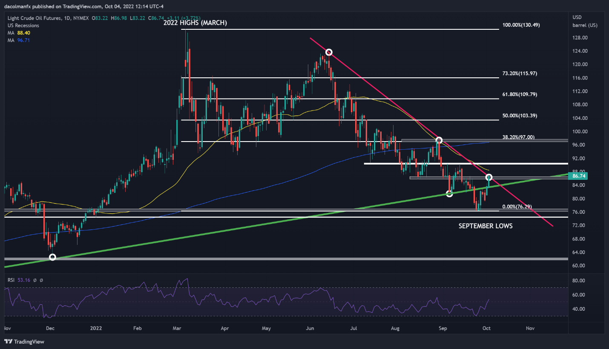This screenshot has height=349, width=609.
Task: Click the SEPTEMBER LOWS annotation text
Action: point(485,226)
